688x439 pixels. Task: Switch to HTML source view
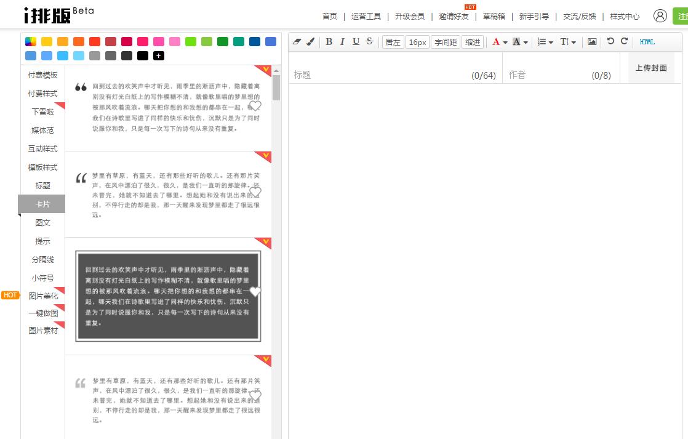coord(647,42)
